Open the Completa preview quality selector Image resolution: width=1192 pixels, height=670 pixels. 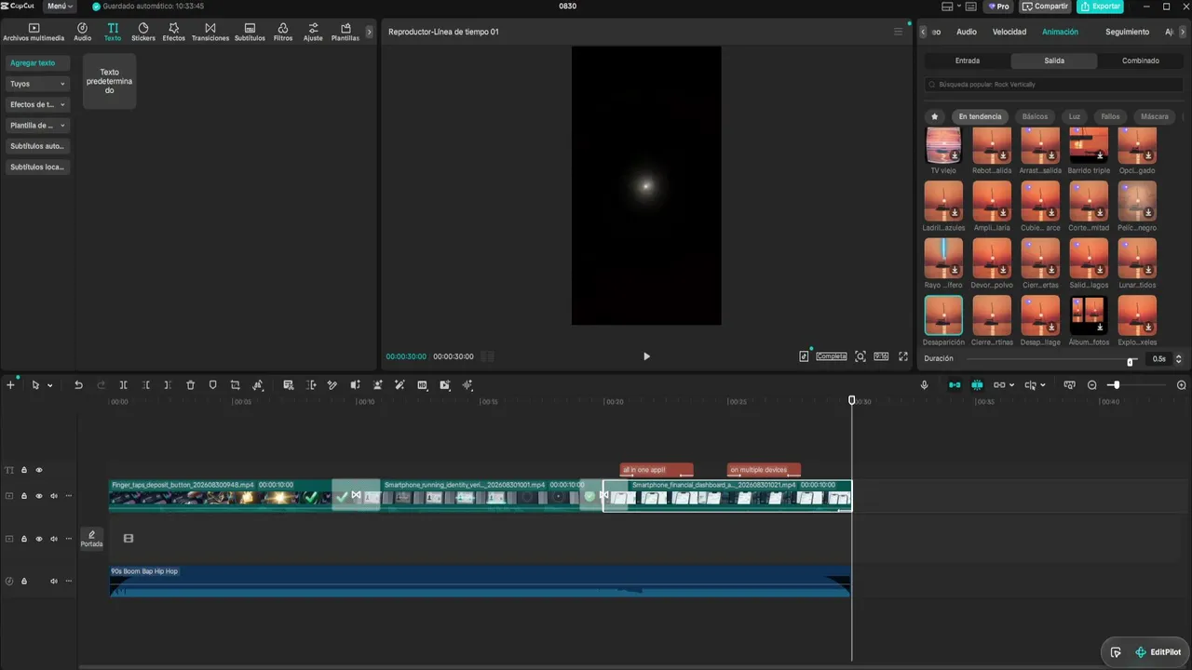pyautogui.click(x=832, y=356)
